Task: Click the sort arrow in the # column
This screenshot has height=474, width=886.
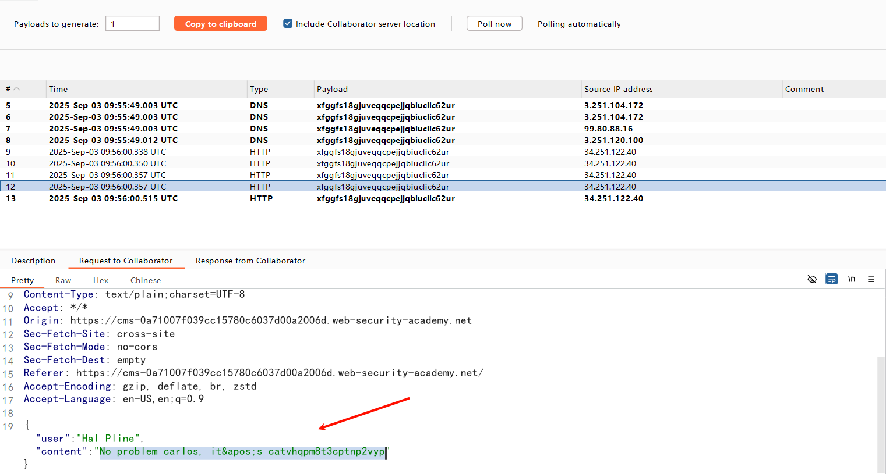Action: pos(17,89)
